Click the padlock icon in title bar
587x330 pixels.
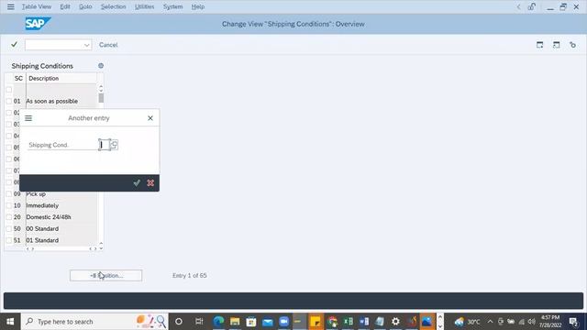pos(532,6)
